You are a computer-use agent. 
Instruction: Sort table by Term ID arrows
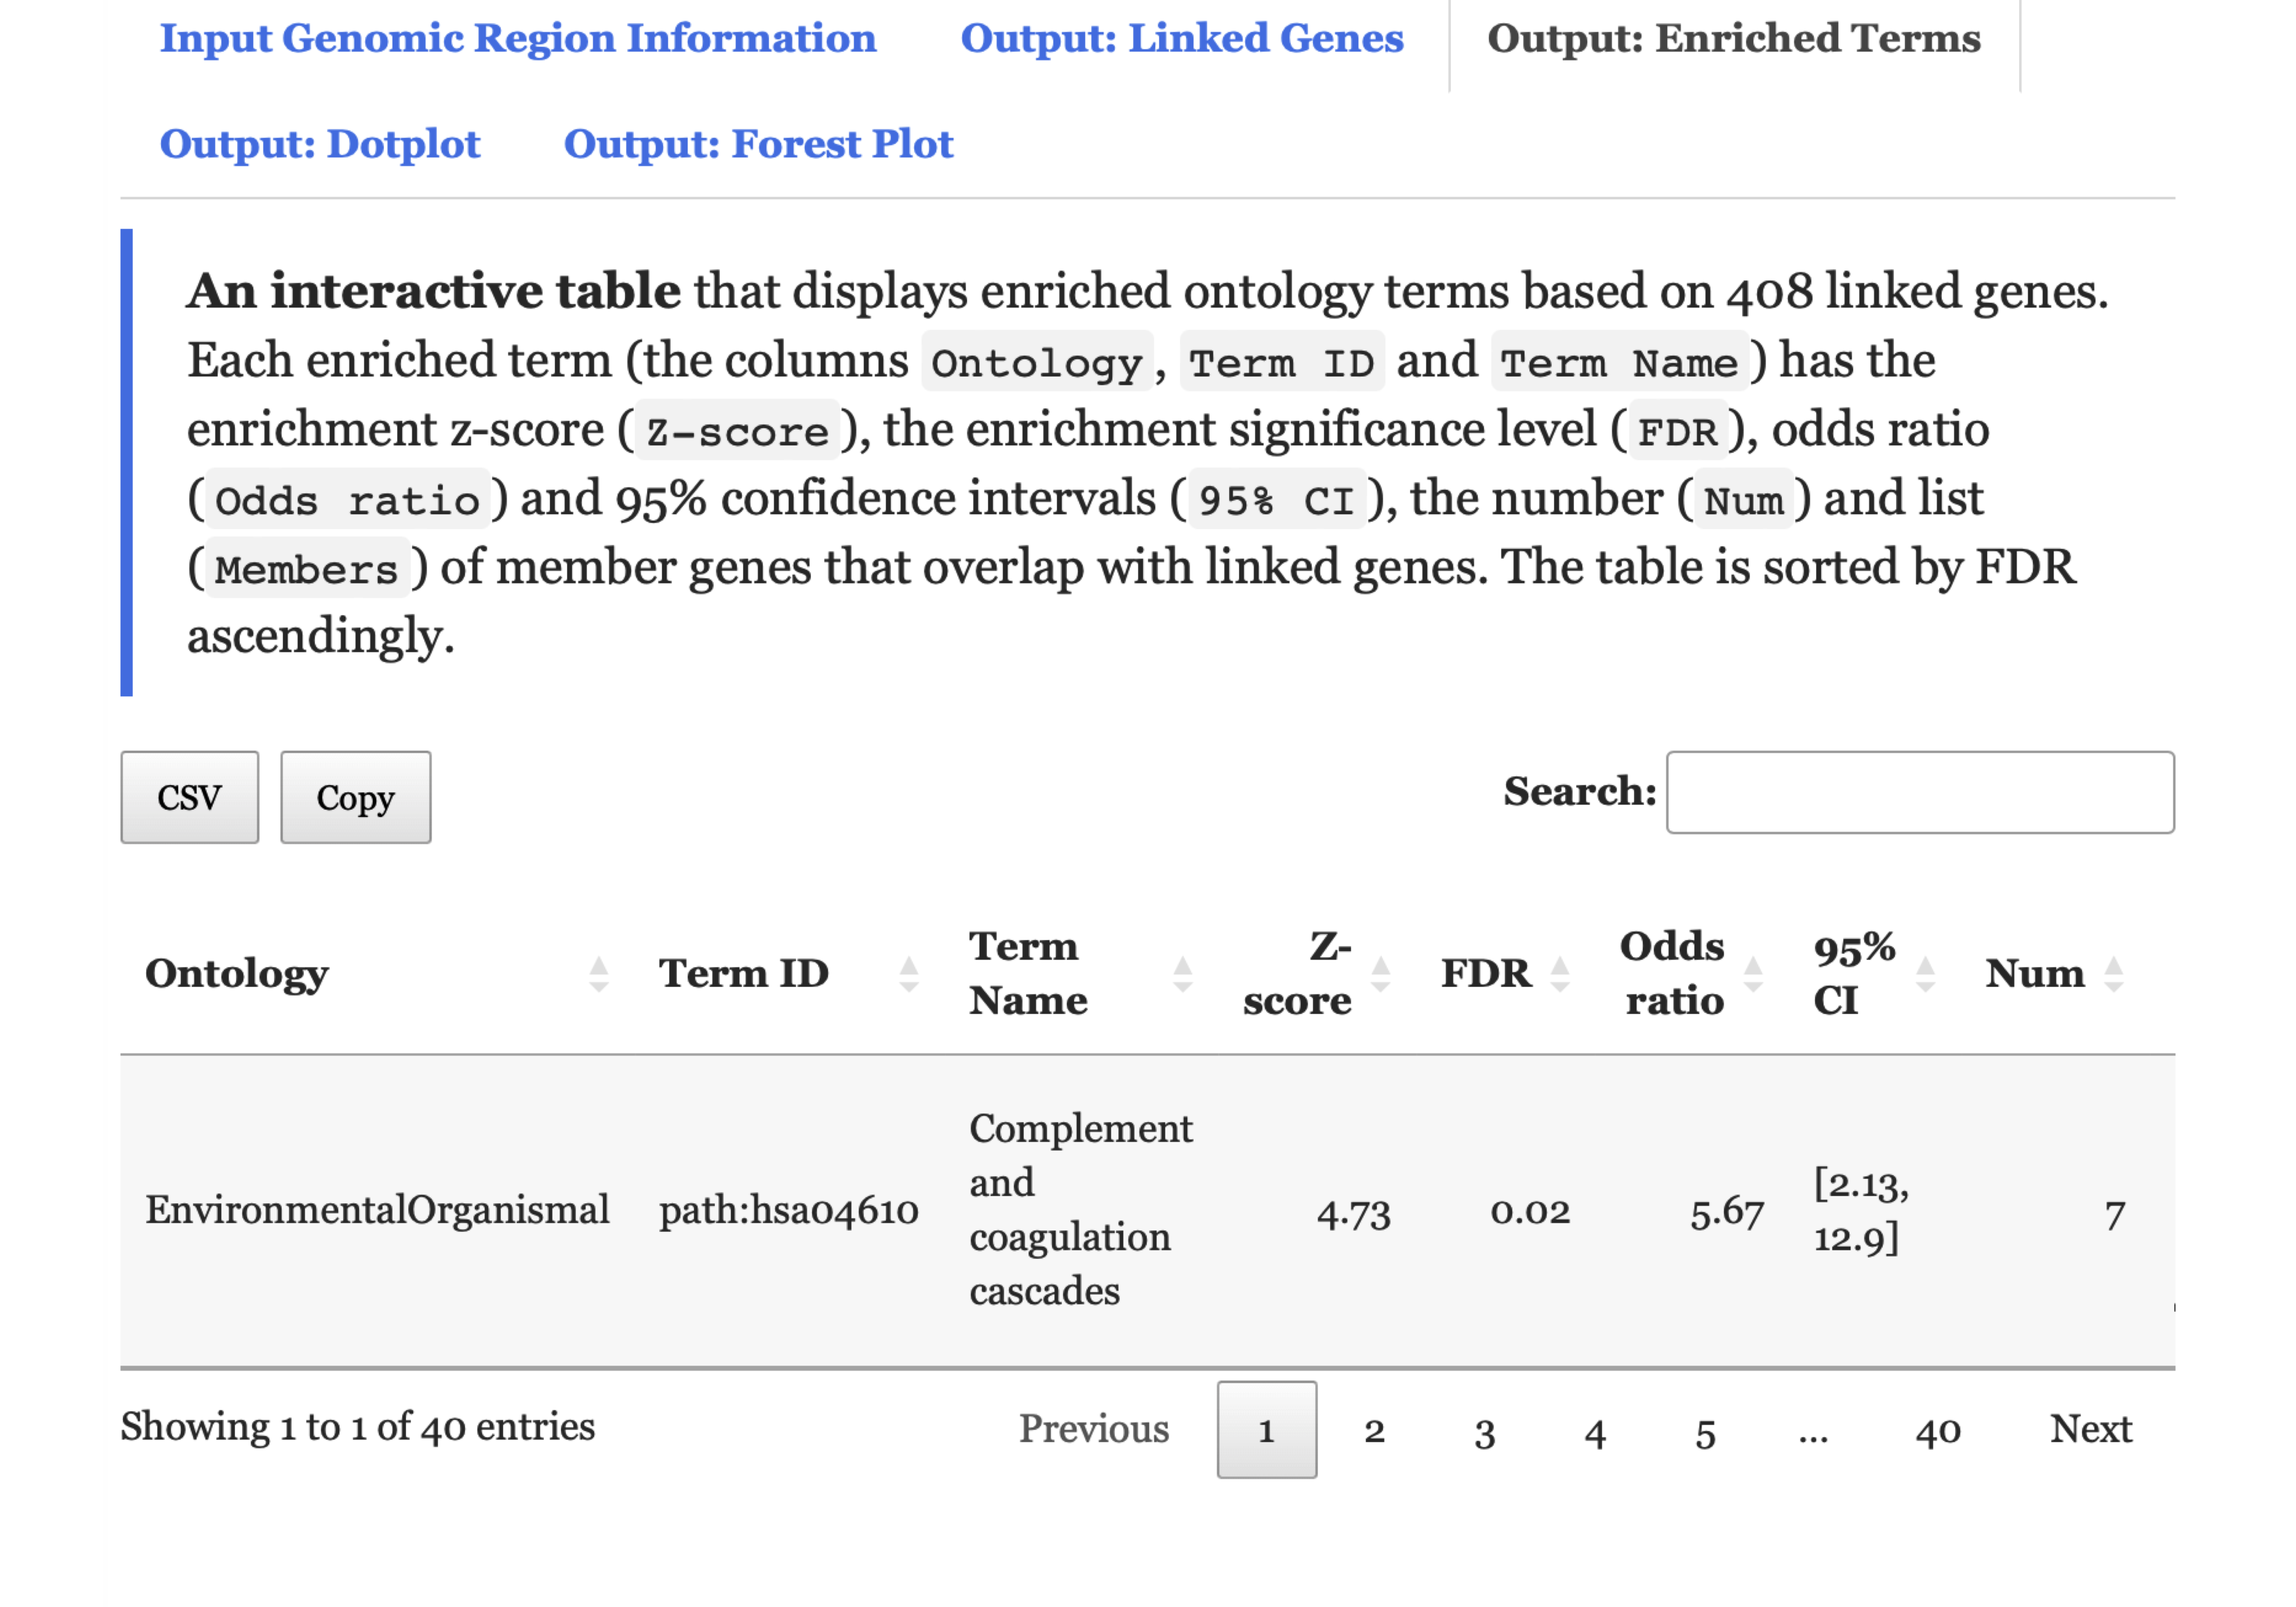point(908,973)
